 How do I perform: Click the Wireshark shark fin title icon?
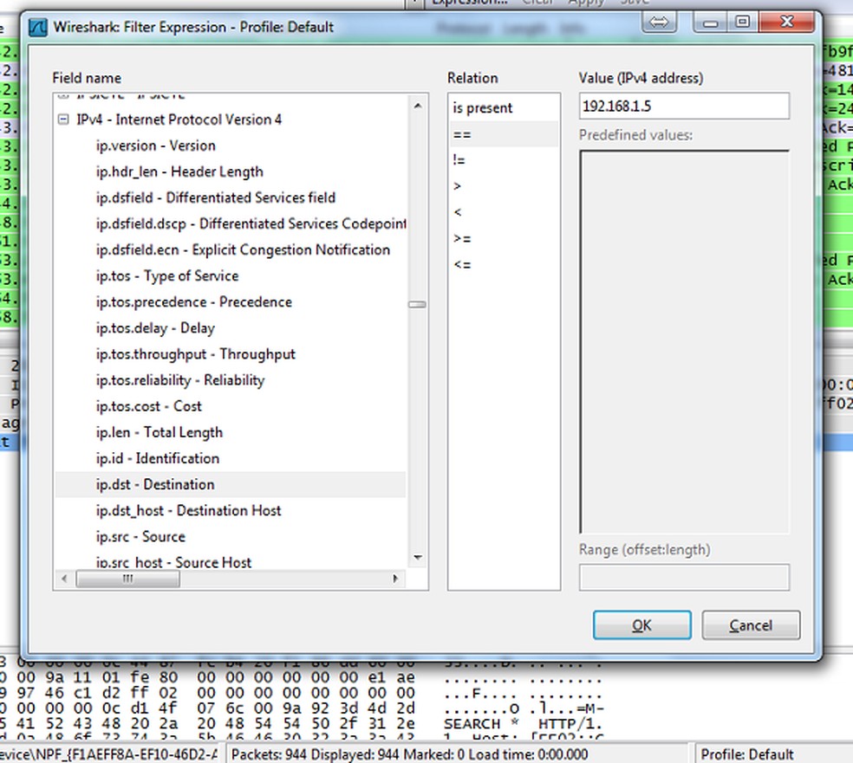(38, 27)
